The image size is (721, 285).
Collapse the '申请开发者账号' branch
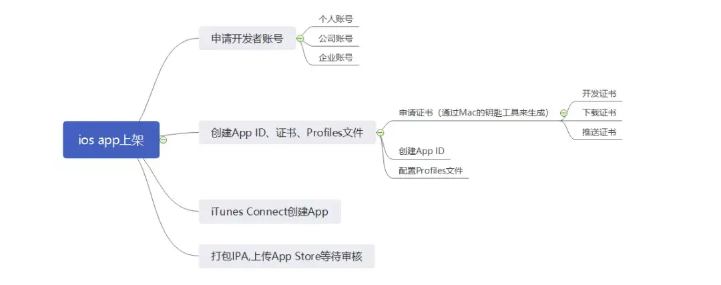pos(300,39)
